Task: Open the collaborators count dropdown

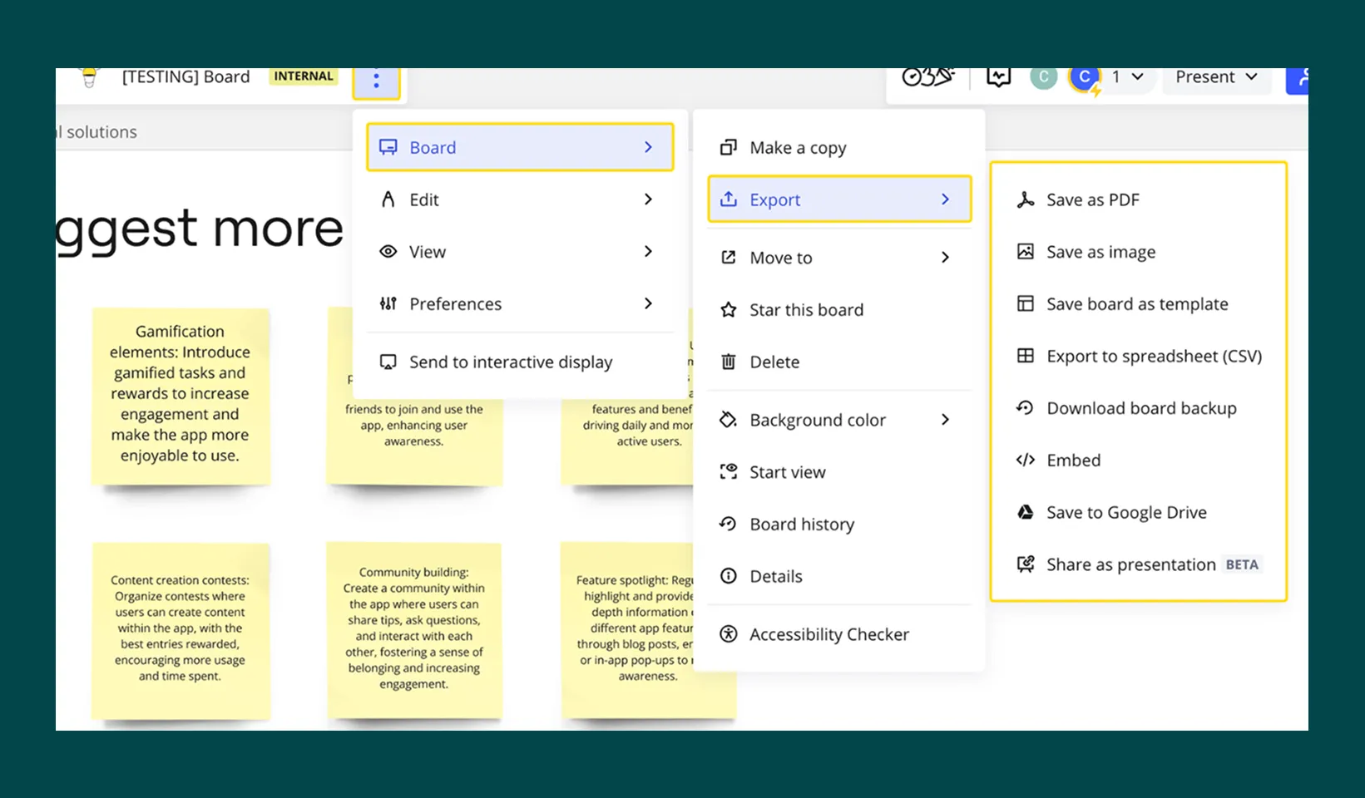Action: pos(1125,76)
